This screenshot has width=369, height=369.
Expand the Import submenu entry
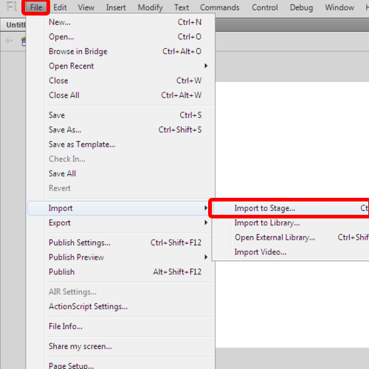(x=119, y=208)
